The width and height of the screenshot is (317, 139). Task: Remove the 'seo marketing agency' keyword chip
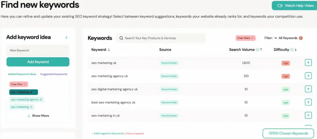click(x=41, y=99)
